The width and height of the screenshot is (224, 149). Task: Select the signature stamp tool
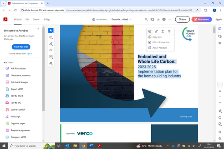pyautogui.click(x=51, y=63)
